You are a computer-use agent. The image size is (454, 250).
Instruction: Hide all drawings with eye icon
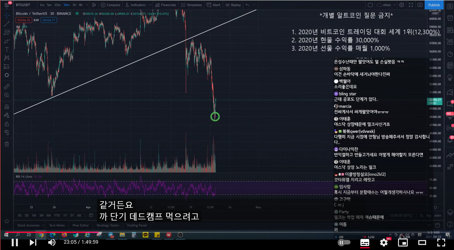pyautogui.click(x=7, y=132)
